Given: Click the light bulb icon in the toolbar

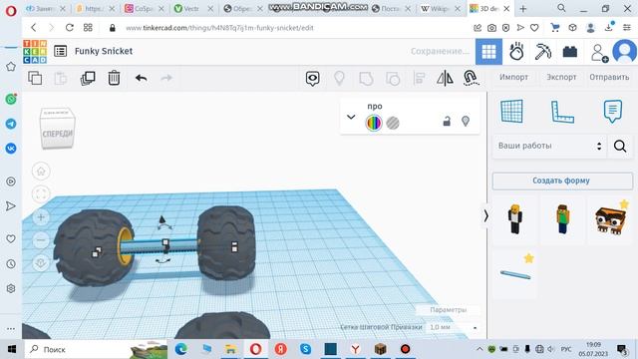Looking at the screenshot, I should click(339, 78).
